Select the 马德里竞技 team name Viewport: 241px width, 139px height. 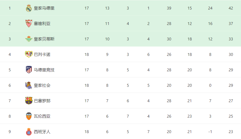pos(44,70)
